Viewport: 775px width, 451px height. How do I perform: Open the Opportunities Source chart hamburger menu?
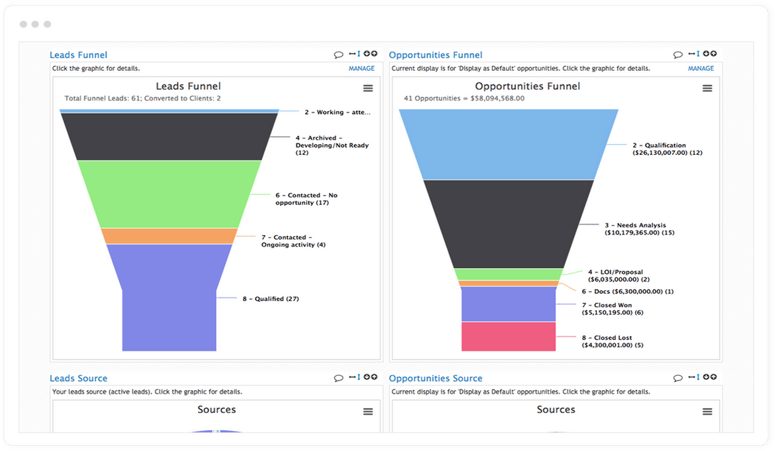point(708,412)
